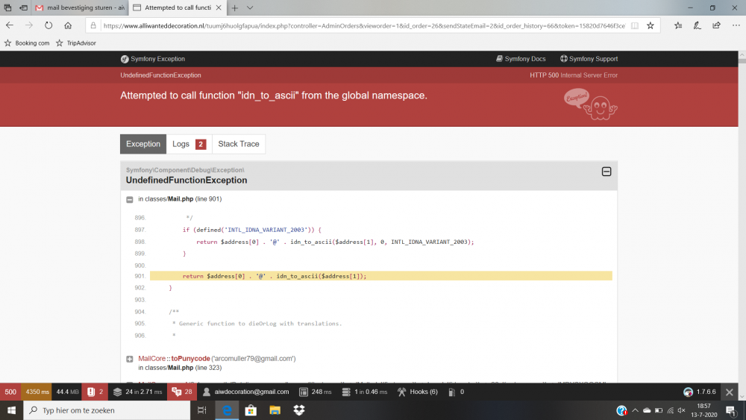Open the browser home page
The width and height of the screenshot is (746, 420).
click(x=68, y=25)
